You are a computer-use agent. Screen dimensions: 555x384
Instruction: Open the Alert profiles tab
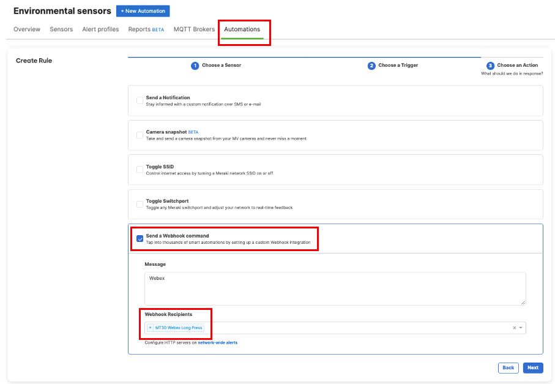click(100, 29)
